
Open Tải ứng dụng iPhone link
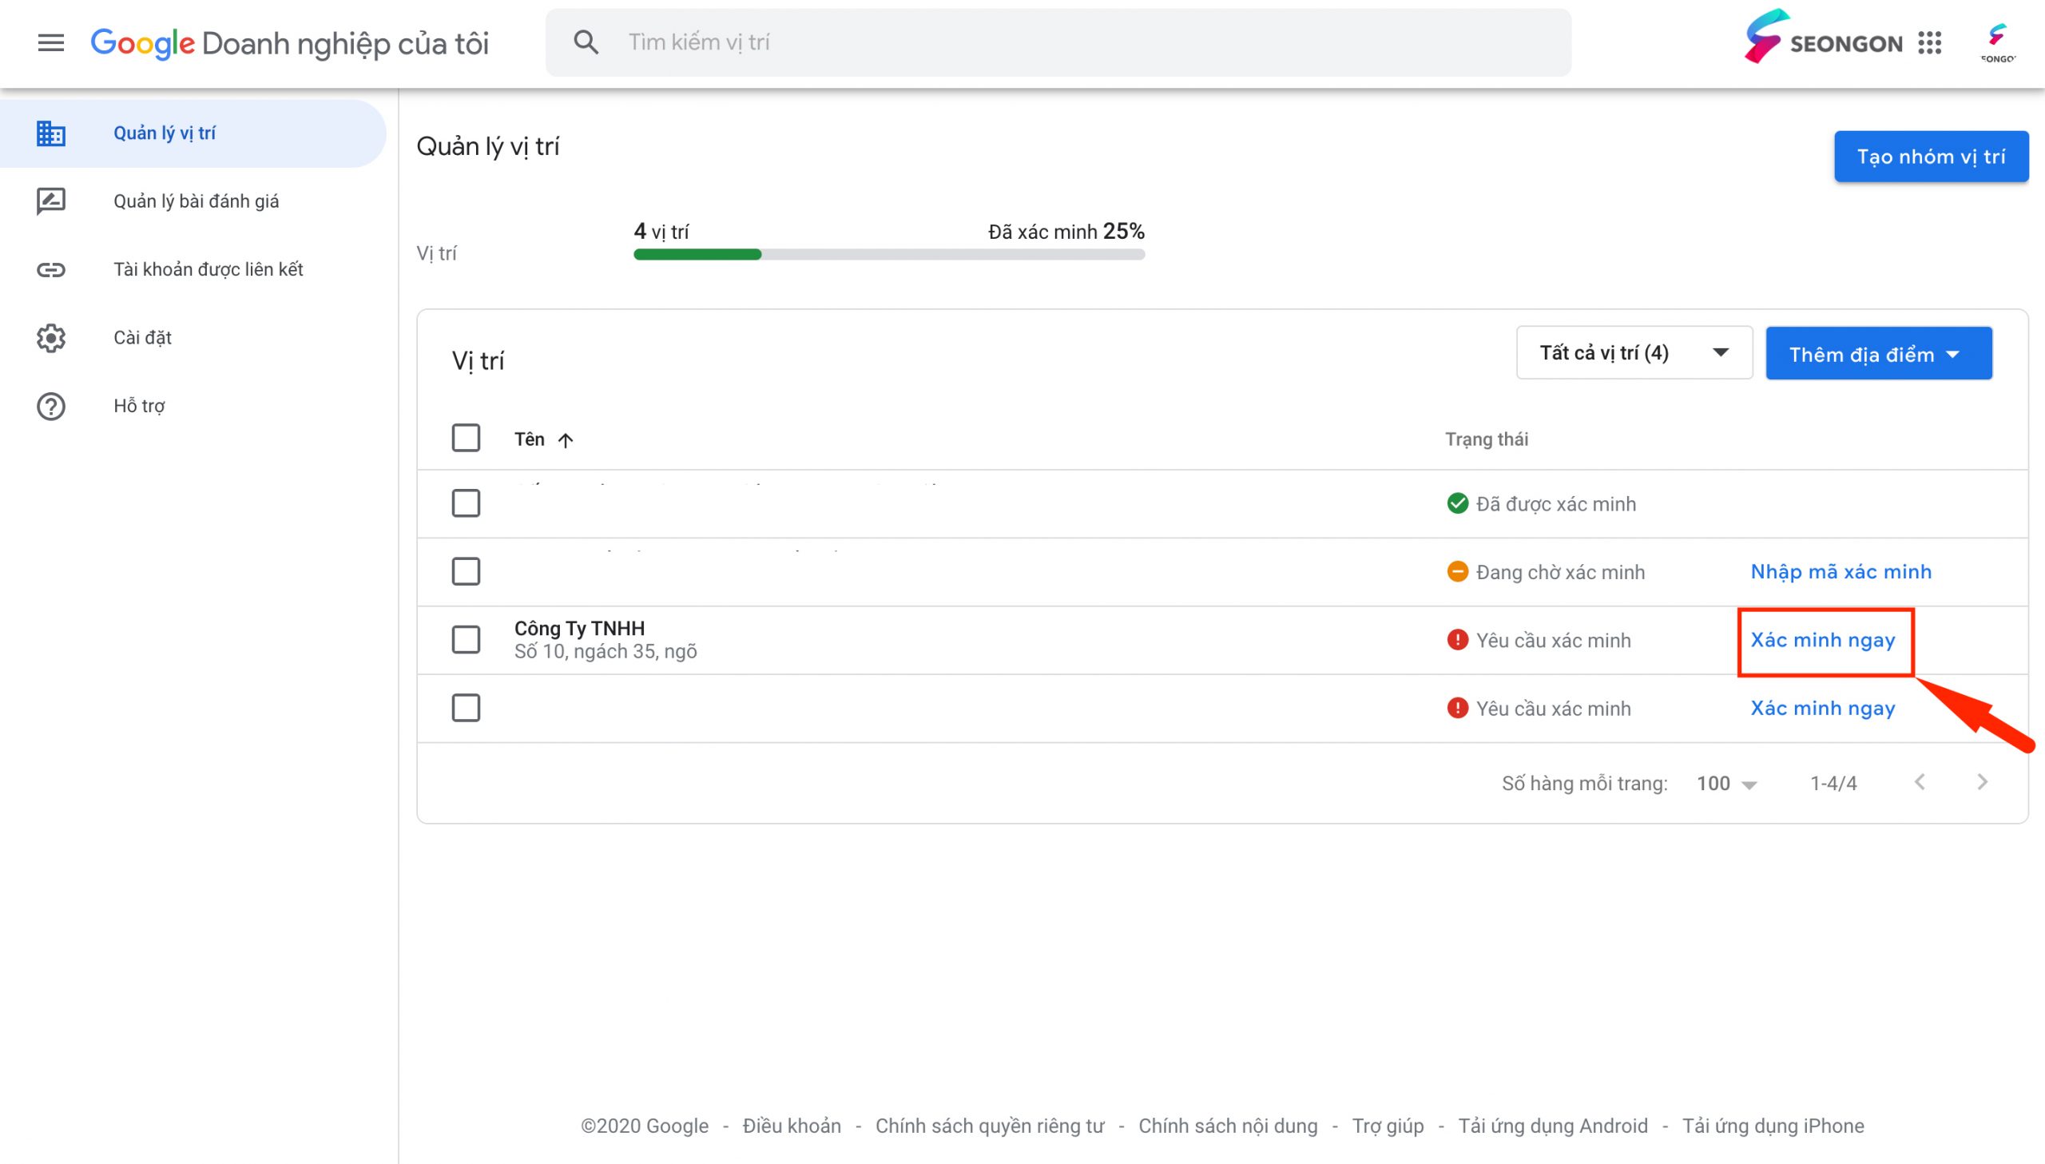point(1773,1126)
